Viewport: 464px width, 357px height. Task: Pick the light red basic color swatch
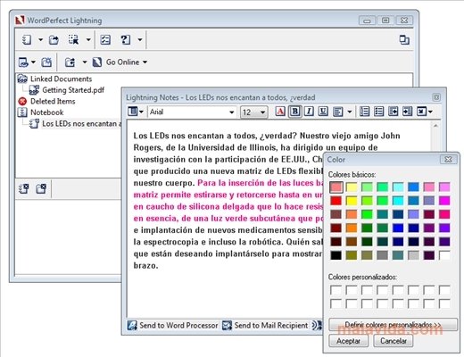tap(336, 187)
